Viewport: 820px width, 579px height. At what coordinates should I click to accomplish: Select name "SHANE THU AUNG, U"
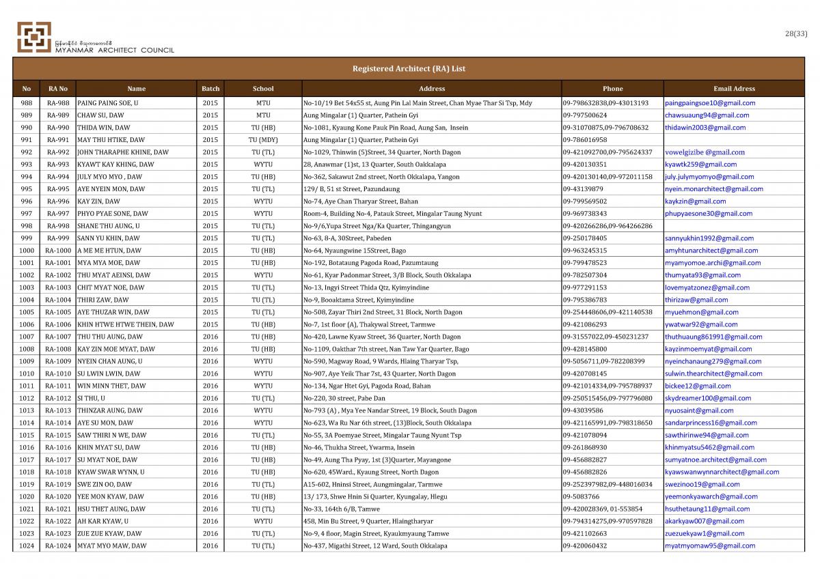click(x=108, y=226)
